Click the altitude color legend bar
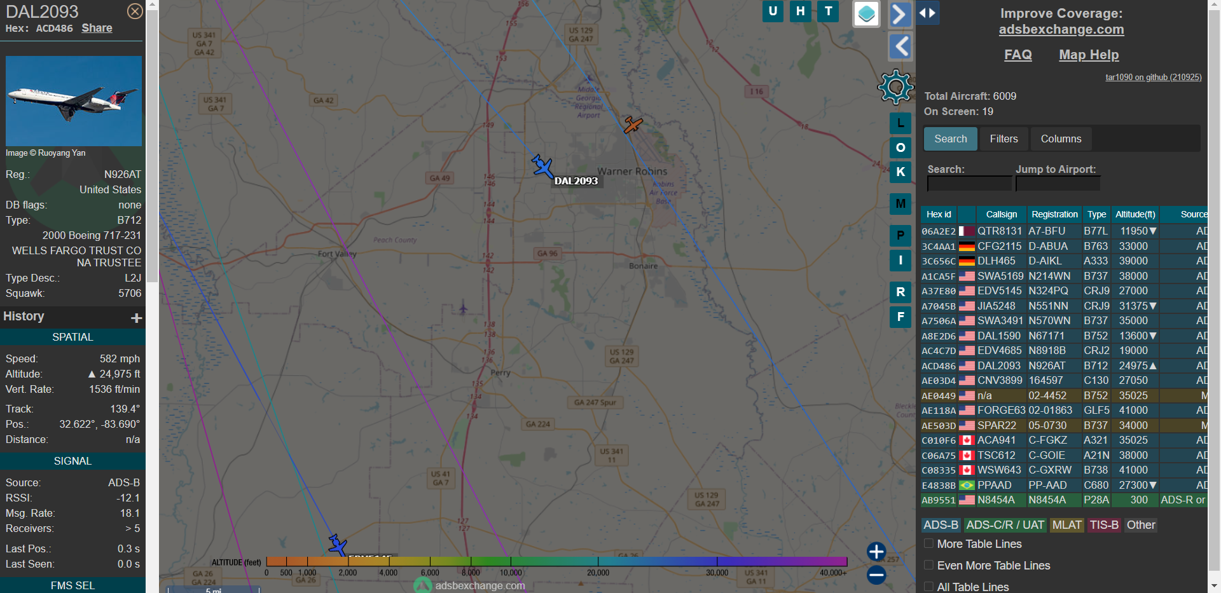Viewport: 1221px width, 593px height. pyautogui.click(x=556, y=561)
